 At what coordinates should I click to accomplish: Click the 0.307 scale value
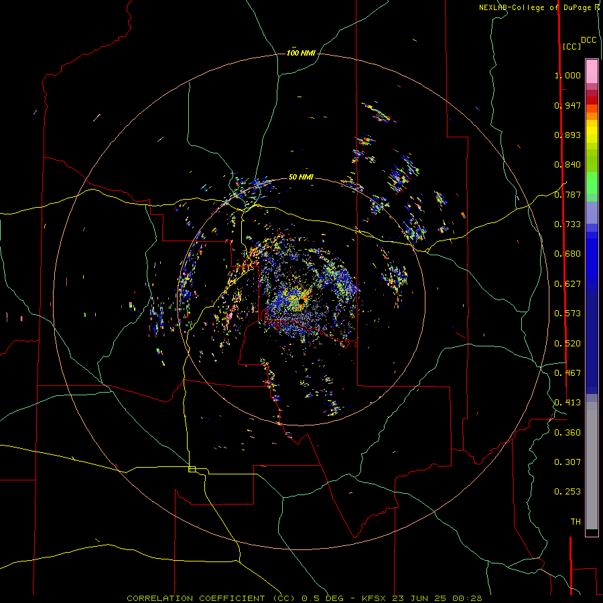(567, 462)
